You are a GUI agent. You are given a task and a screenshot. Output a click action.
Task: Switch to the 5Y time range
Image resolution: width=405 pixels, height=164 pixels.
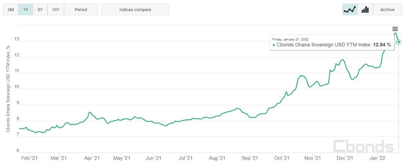pyautogui.click(x=40, y=9)
